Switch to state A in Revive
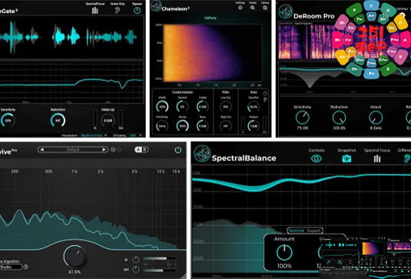 click(x=138, y=150)
